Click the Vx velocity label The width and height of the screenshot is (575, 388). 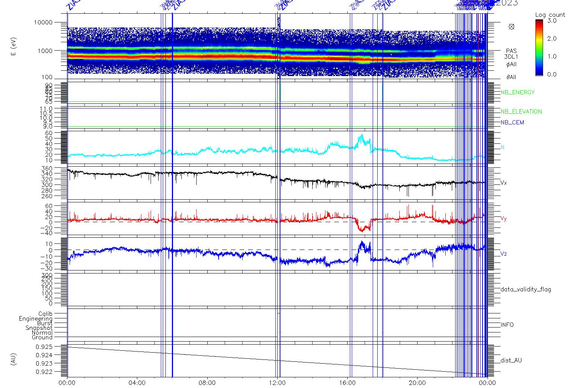coord(504,183)
